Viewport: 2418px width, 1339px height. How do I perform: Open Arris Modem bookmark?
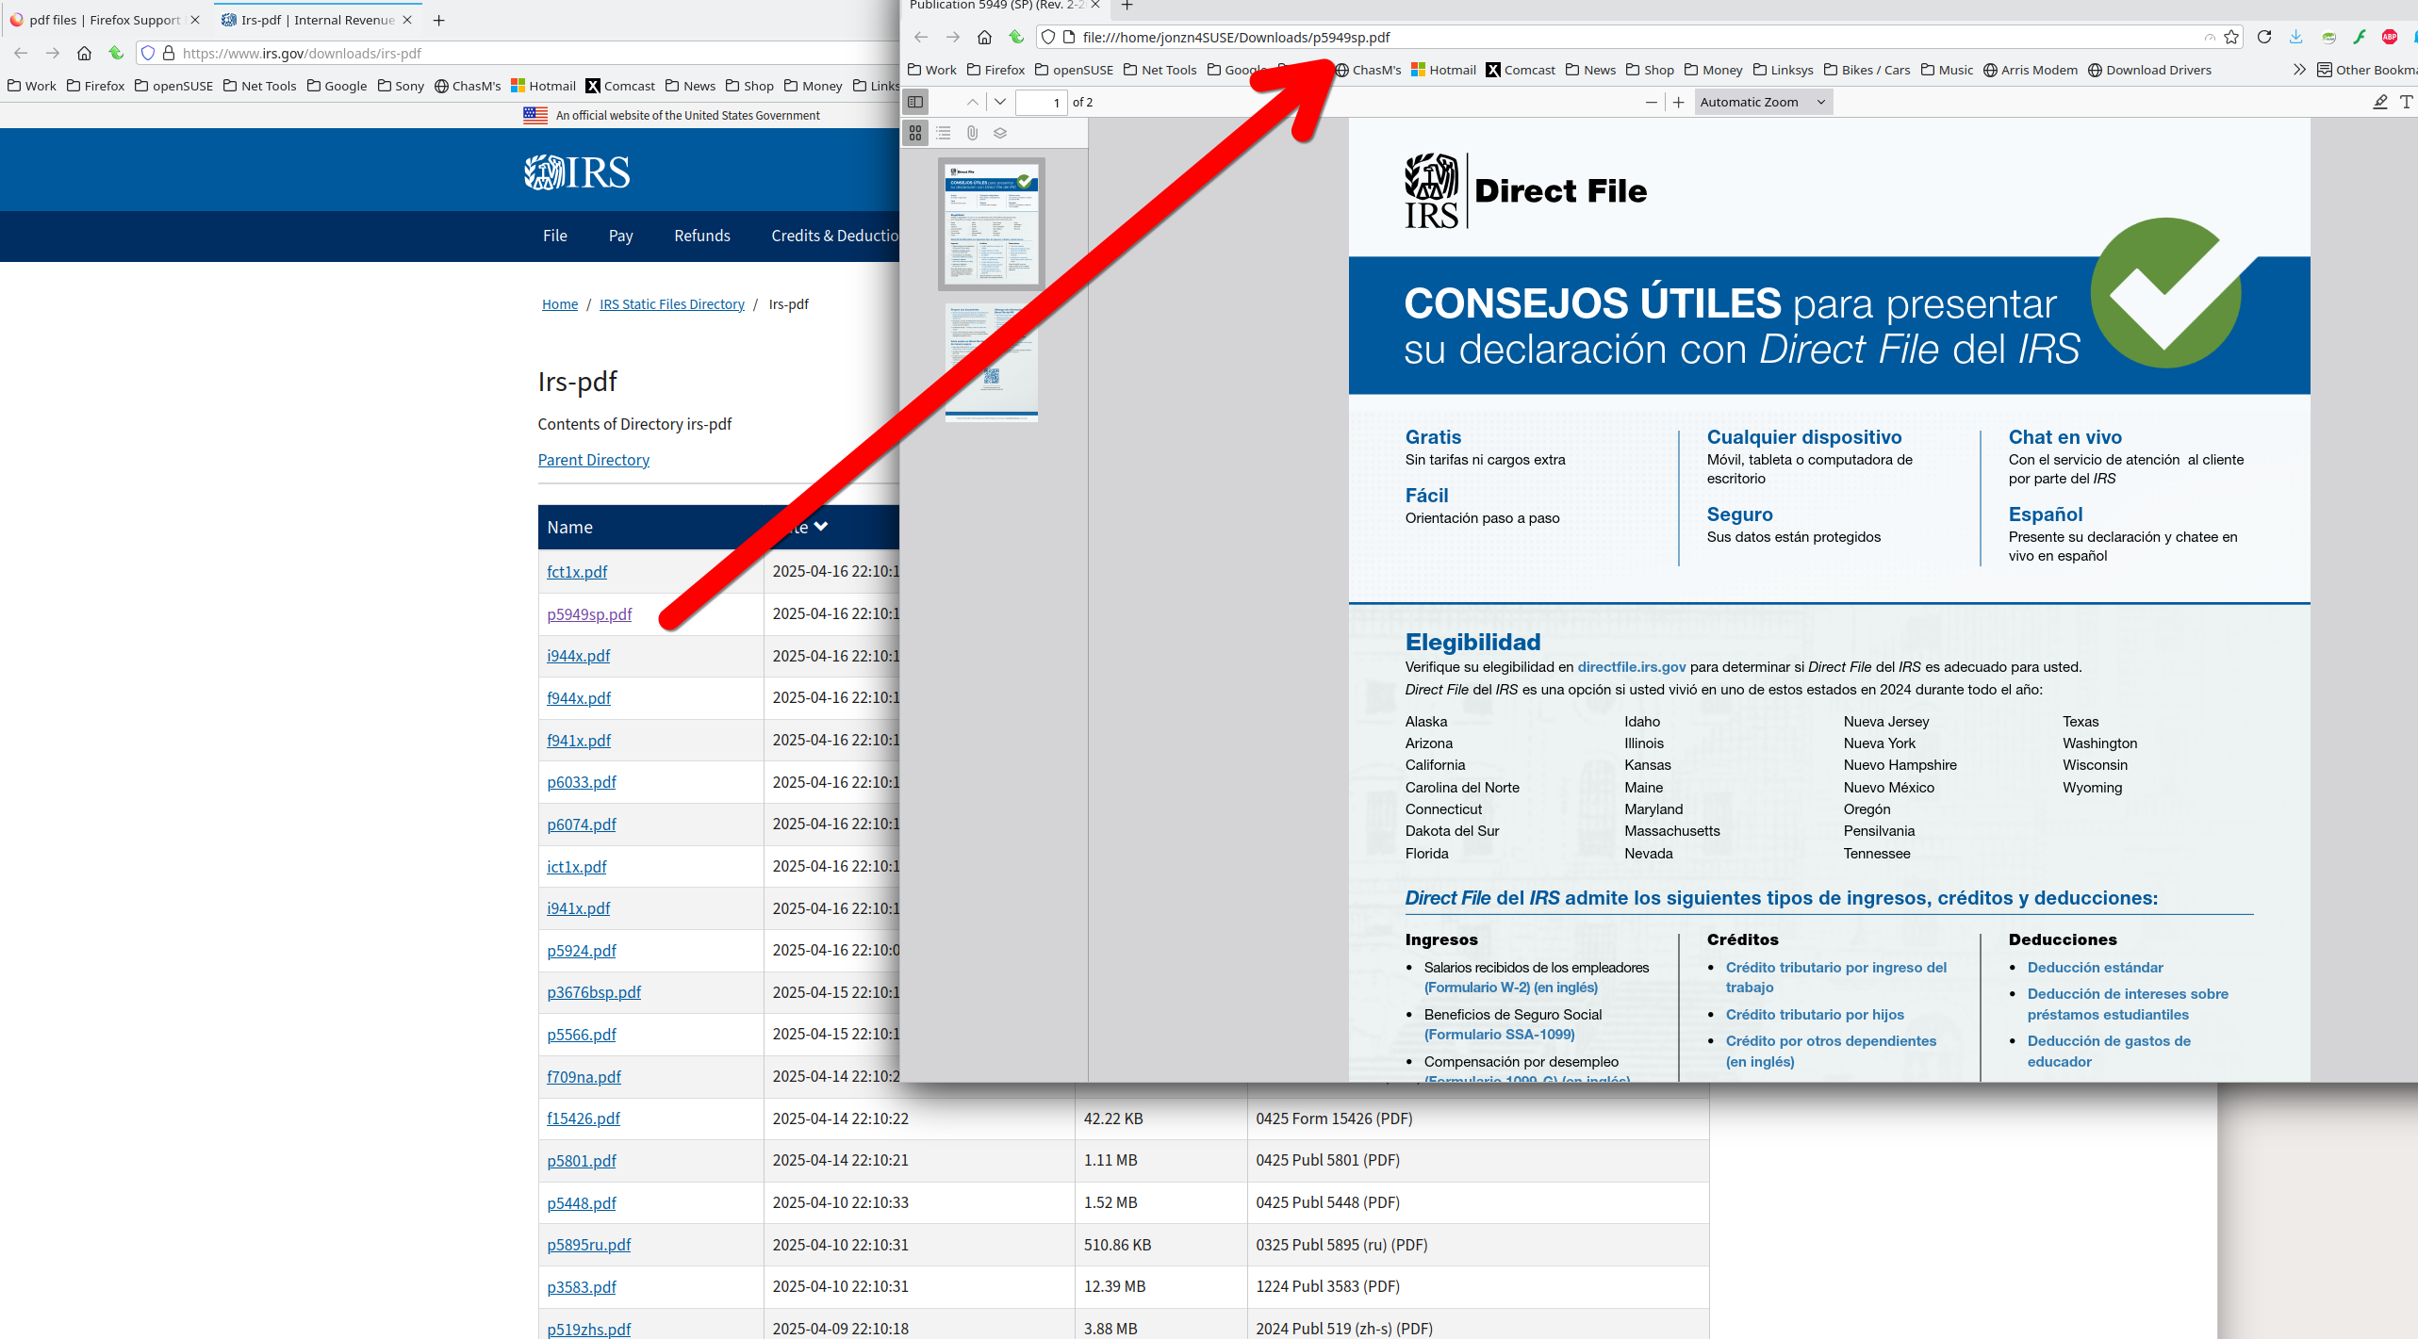coord(2030,70)
